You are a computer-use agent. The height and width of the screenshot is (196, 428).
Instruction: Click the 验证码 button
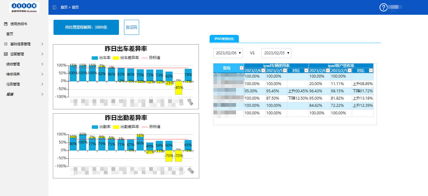(x=132, y=27)
